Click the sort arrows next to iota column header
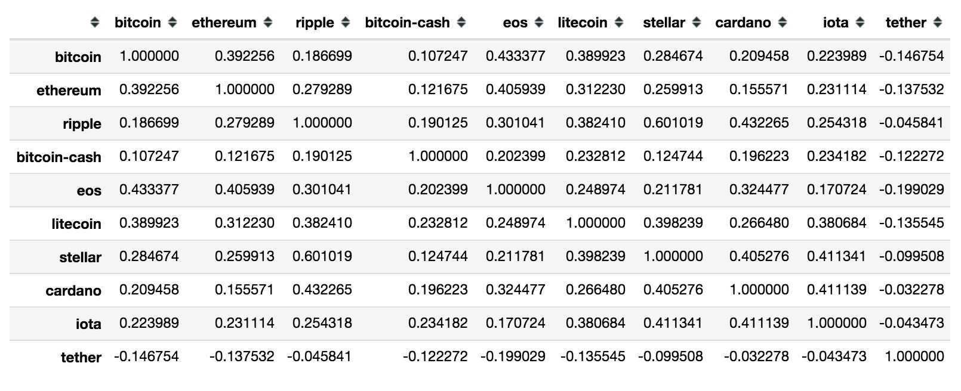The height and width of the screenshot is (391, 961). (x=860, y=23)
